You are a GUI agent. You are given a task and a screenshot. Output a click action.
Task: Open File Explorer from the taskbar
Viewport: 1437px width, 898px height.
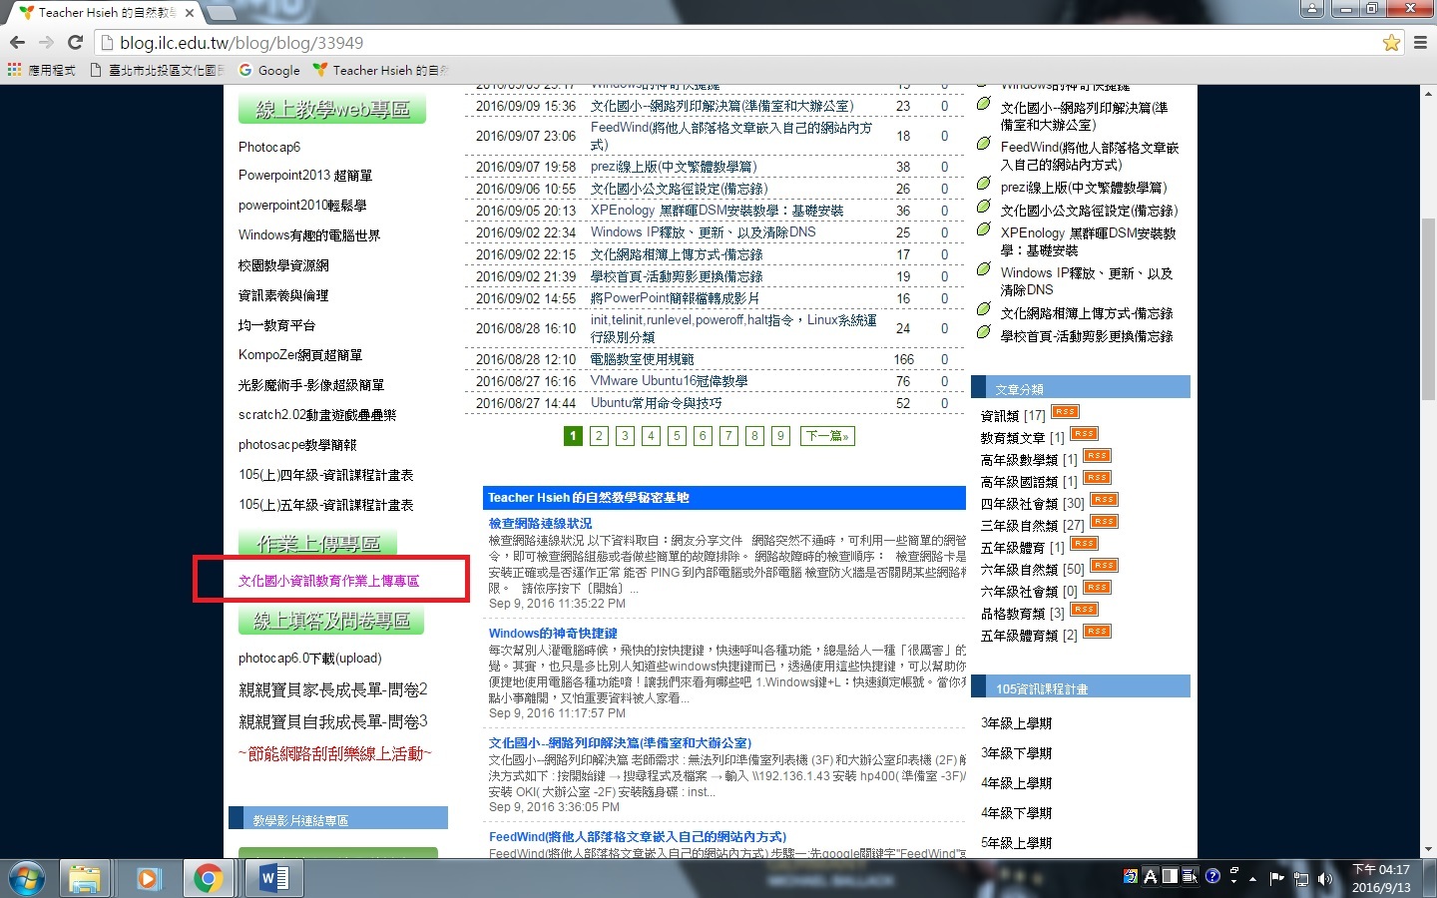85,878
